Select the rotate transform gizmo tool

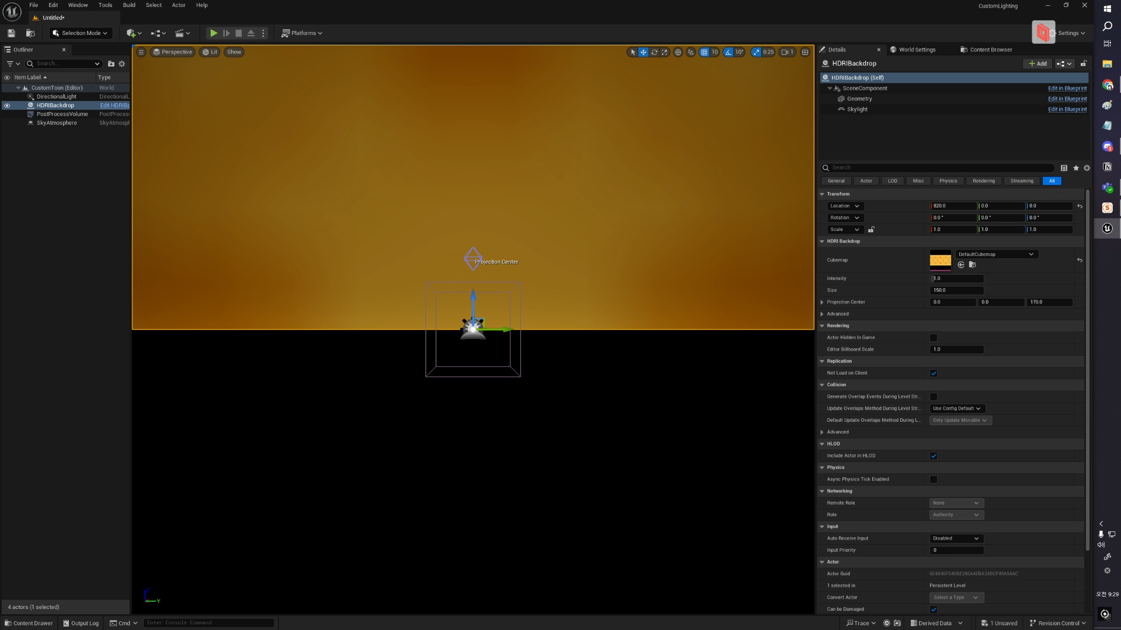pyautogui.click(x=654, y=52)
